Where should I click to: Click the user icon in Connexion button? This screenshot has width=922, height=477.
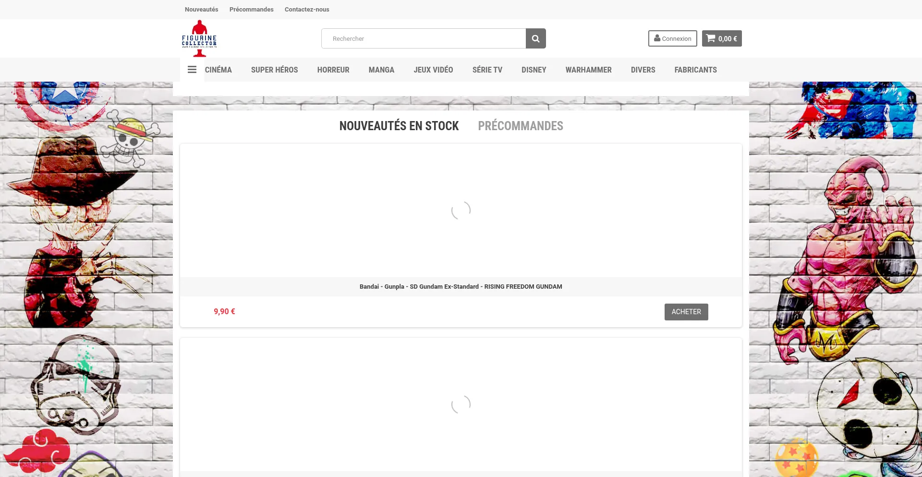657,38
